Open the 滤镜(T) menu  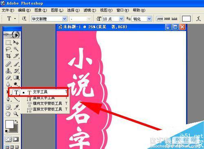[x=90, y=10]
